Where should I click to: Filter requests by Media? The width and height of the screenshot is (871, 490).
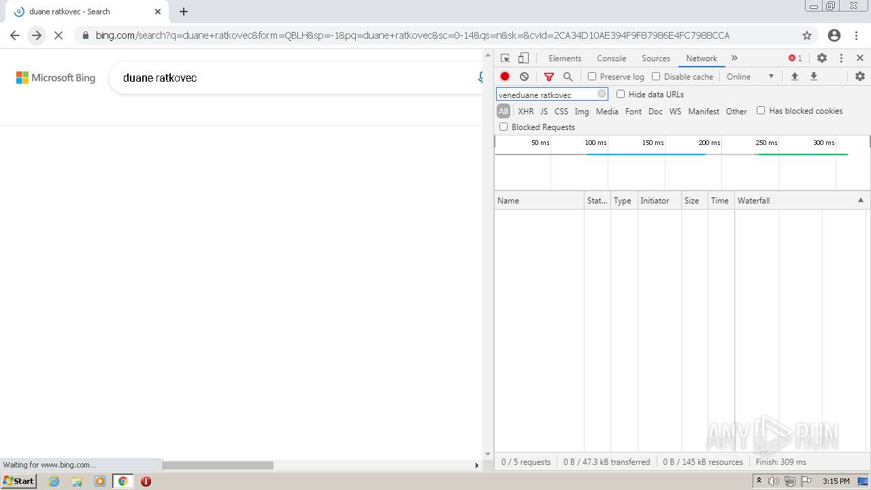point(607,111)
